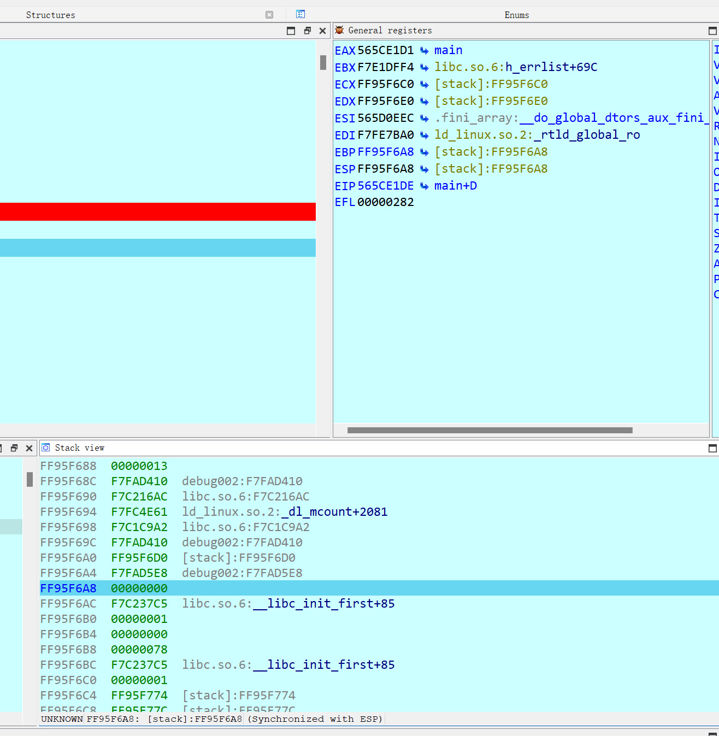Select the General registers title
Viewport: 719px width, 736px height.
click(390, 31)
